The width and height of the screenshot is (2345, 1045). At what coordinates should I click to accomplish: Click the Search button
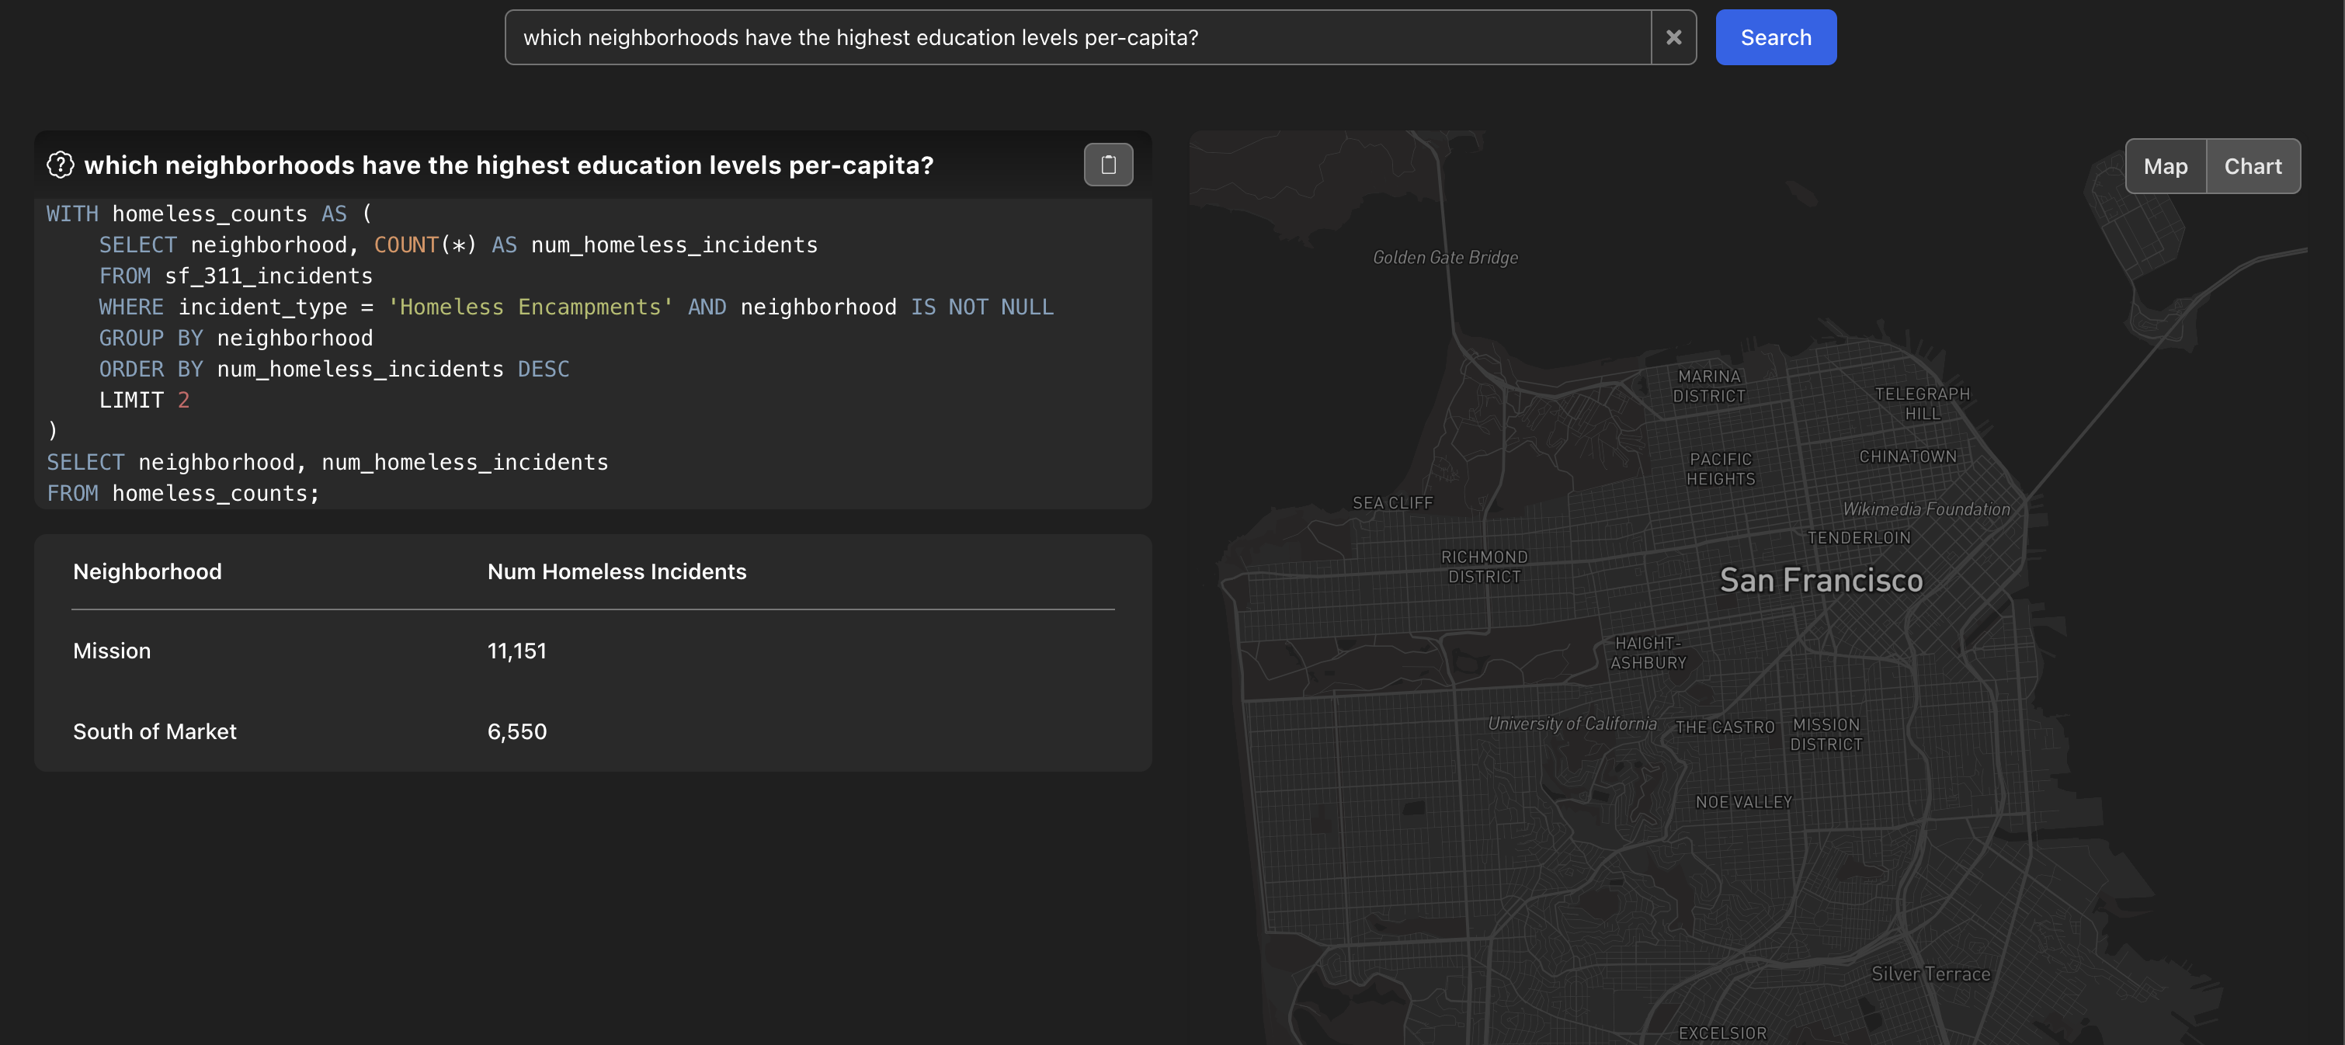[1774, 37]
